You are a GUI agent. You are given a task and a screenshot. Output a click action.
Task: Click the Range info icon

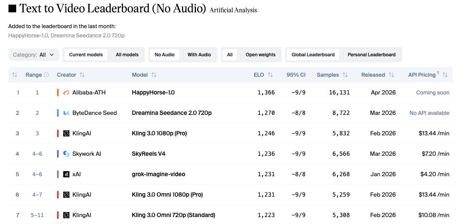[46, 75]
